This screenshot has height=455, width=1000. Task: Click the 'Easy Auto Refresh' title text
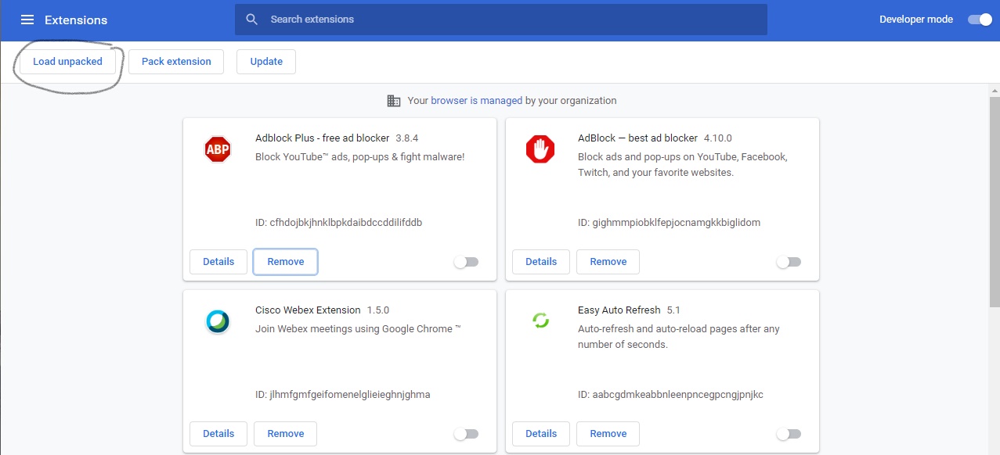[619, 310]
